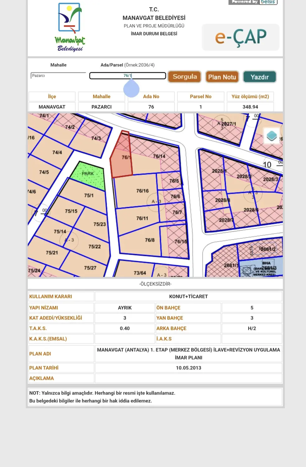Click the KULLANIM KARARI label
This screenshot has height=467, width=306.
click(x=51, y=296)
